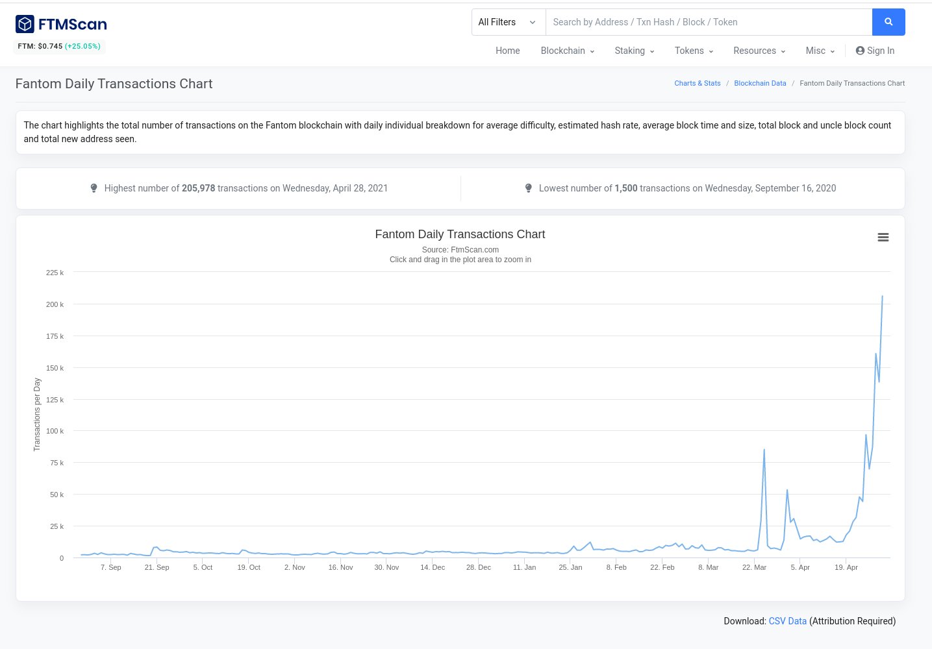Viewport: 932px width, 649px height.
Task: Open Charts & Stats breadcrumb link
Action: (698, 83)
